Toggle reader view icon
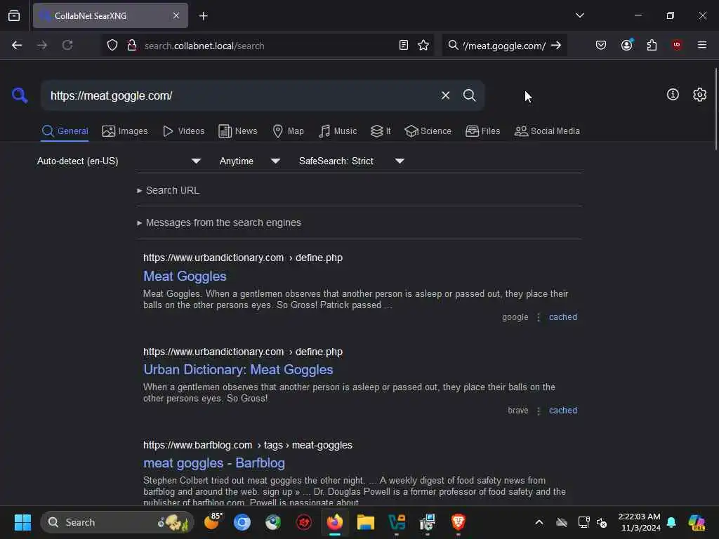The image size is (719, 539). [403, 46]
